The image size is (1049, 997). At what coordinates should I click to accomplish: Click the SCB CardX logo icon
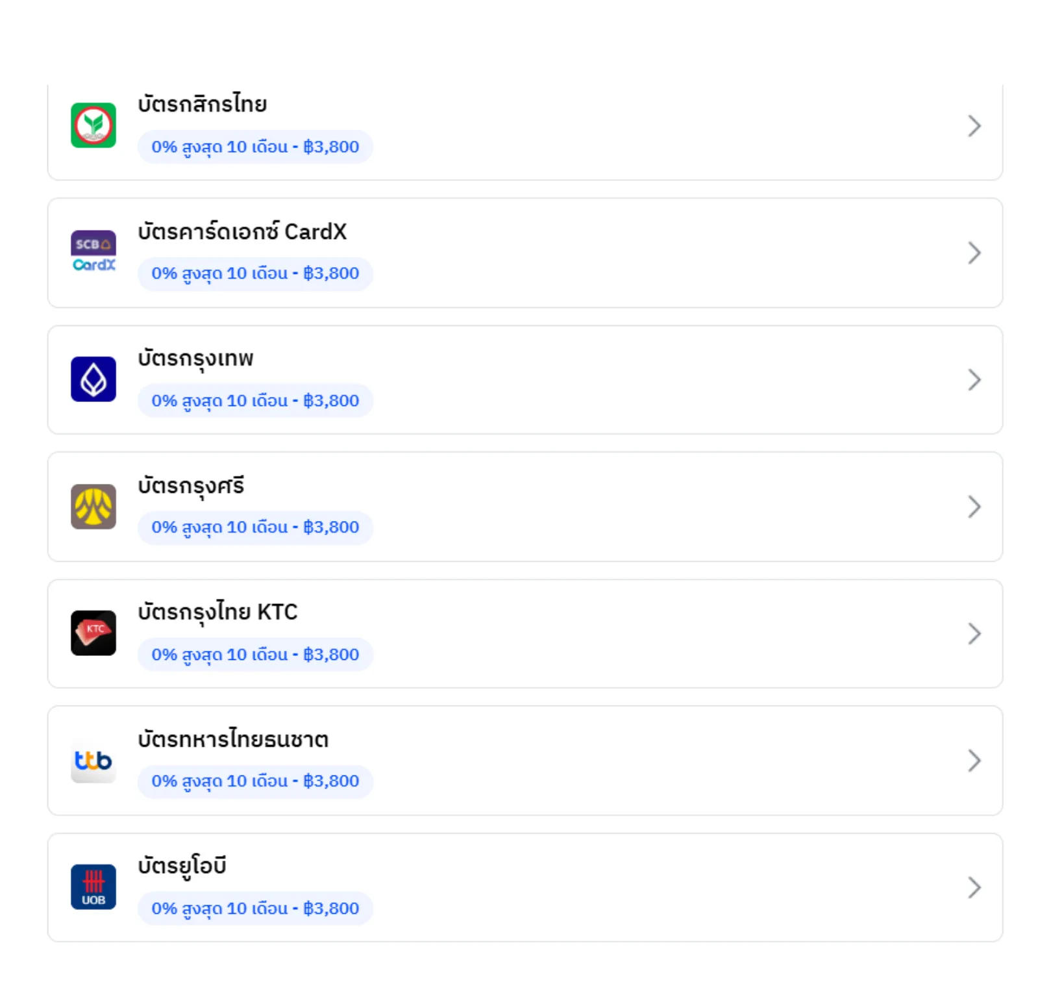[93, 252]
